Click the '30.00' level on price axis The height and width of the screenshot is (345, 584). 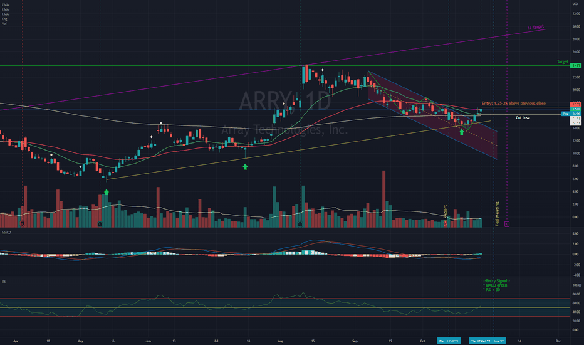(576, 26)
